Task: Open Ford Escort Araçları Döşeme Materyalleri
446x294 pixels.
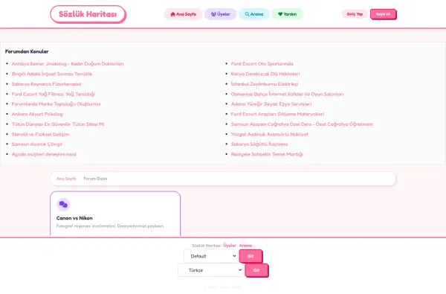Action: [x=277, y=114]
